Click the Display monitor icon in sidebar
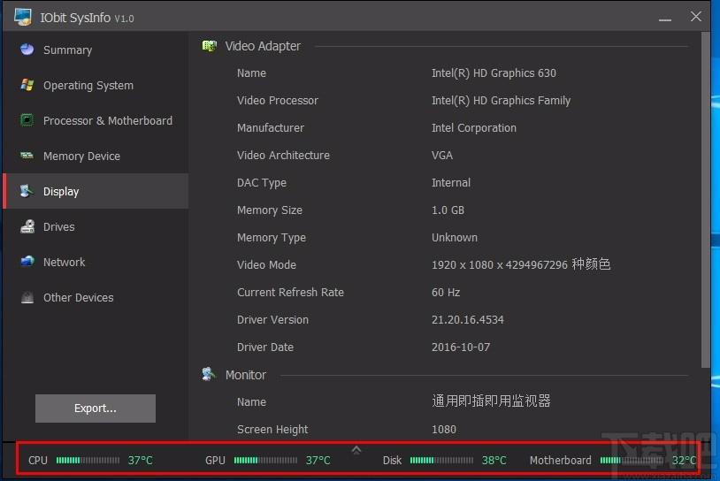Screen dimensions: 720x481 pyautogui.click(x=27, y=191)
